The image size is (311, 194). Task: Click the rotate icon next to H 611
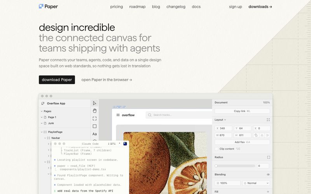click(256, 135)
